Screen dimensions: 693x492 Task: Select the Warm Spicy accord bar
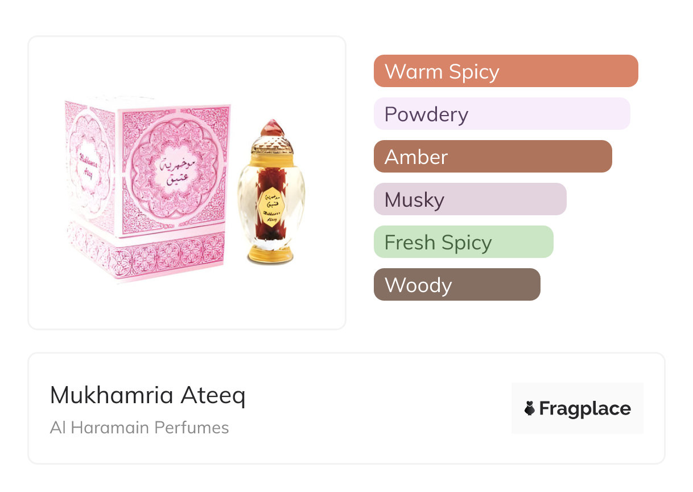505,71
